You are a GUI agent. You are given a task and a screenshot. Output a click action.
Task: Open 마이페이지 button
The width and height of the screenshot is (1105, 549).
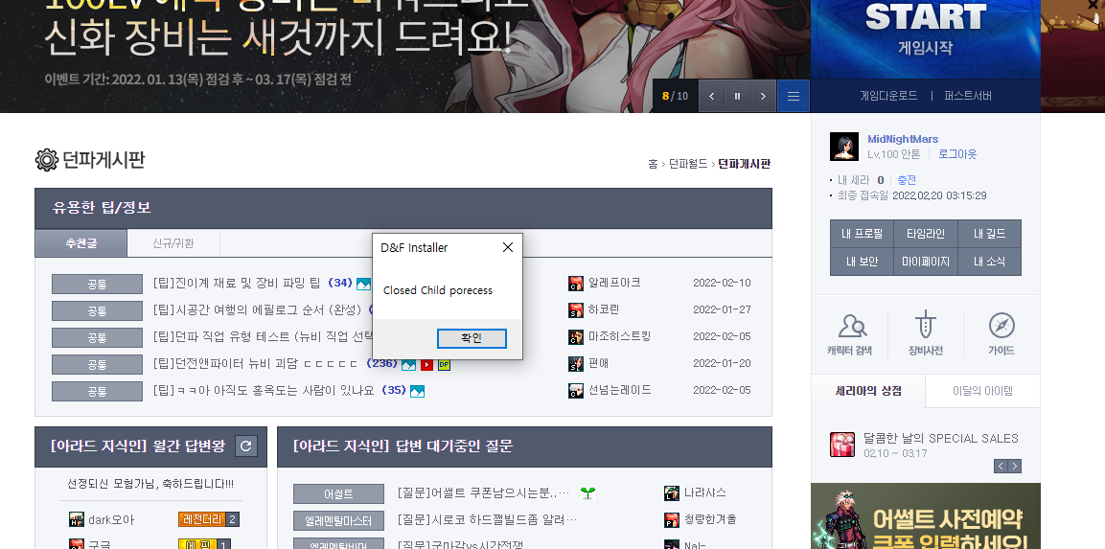pyautogui.click(x=925, y=262)
